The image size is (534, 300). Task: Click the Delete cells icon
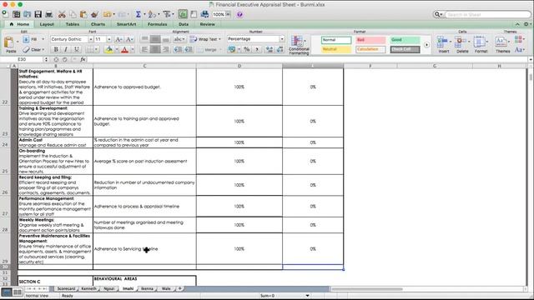coord(462,44)
